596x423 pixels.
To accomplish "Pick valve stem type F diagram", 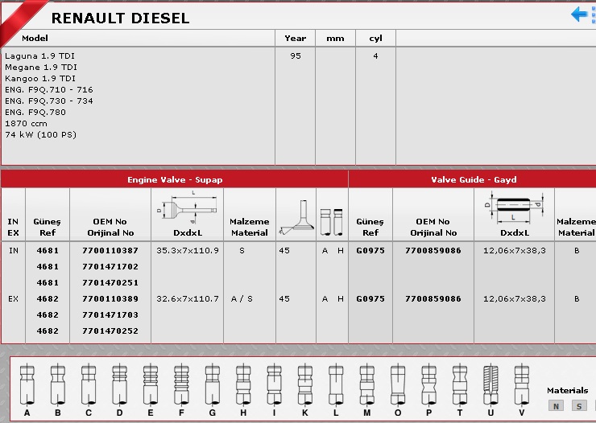I will tap(180, 385).
